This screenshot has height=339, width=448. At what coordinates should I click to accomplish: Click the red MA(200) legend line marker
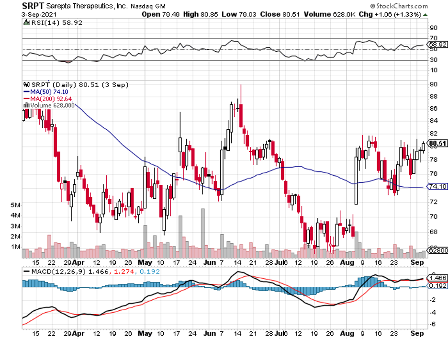(x=27, y=99)
